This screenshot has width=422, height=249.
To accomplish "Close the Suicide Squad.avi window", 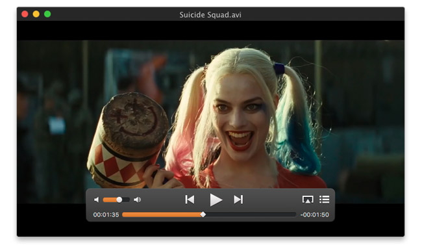I will tap(25, 14).
